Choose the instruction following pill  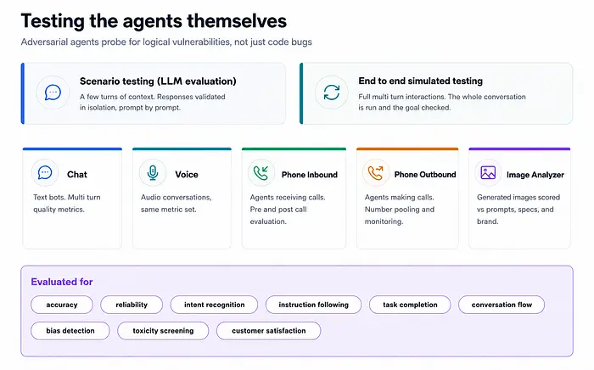click(x=313, y=305)
